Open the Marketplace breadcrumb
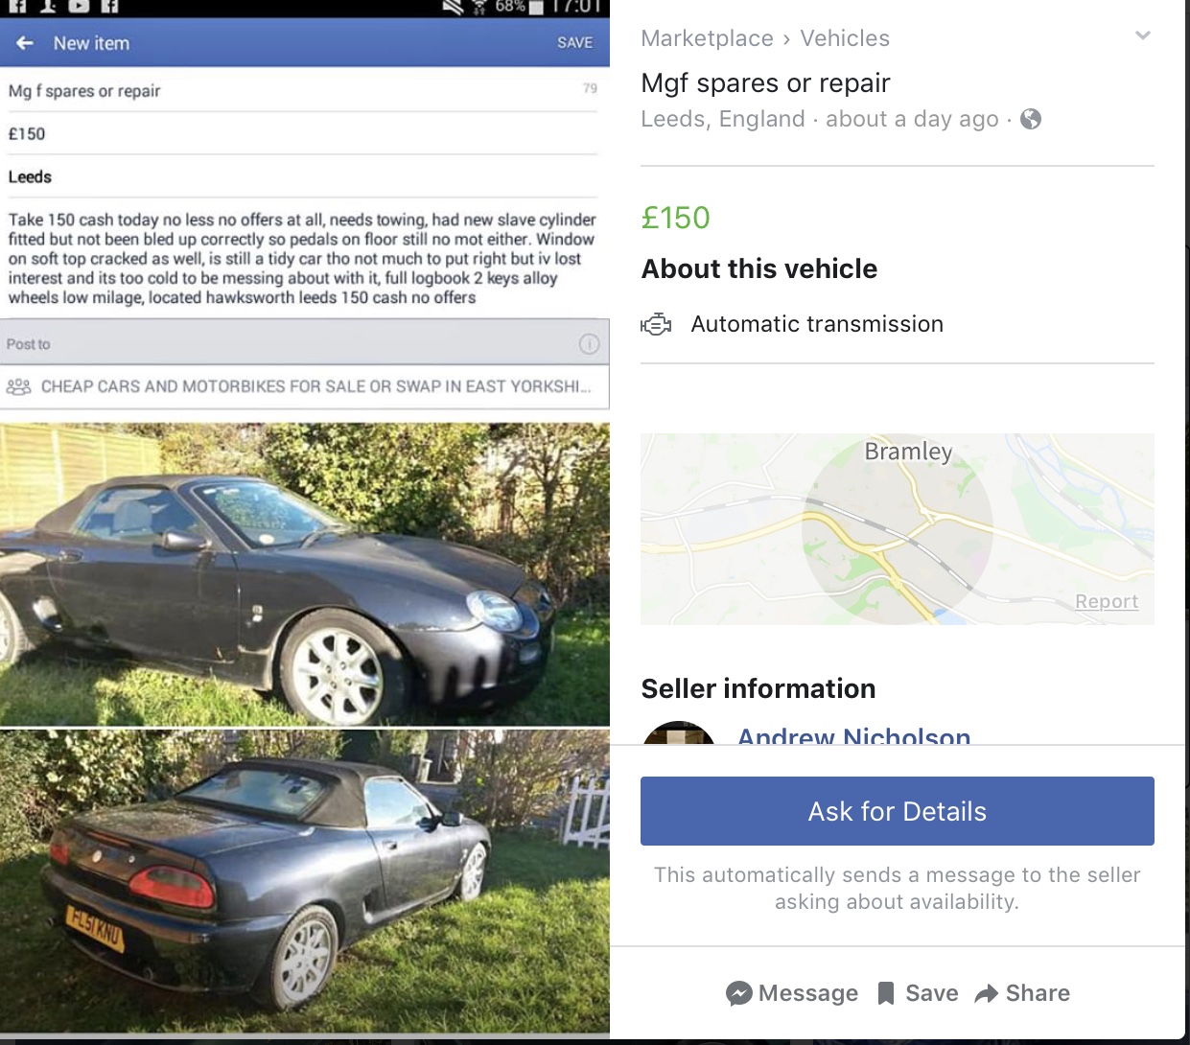The image size is (1190, 1045). click(x=707, y=38)
